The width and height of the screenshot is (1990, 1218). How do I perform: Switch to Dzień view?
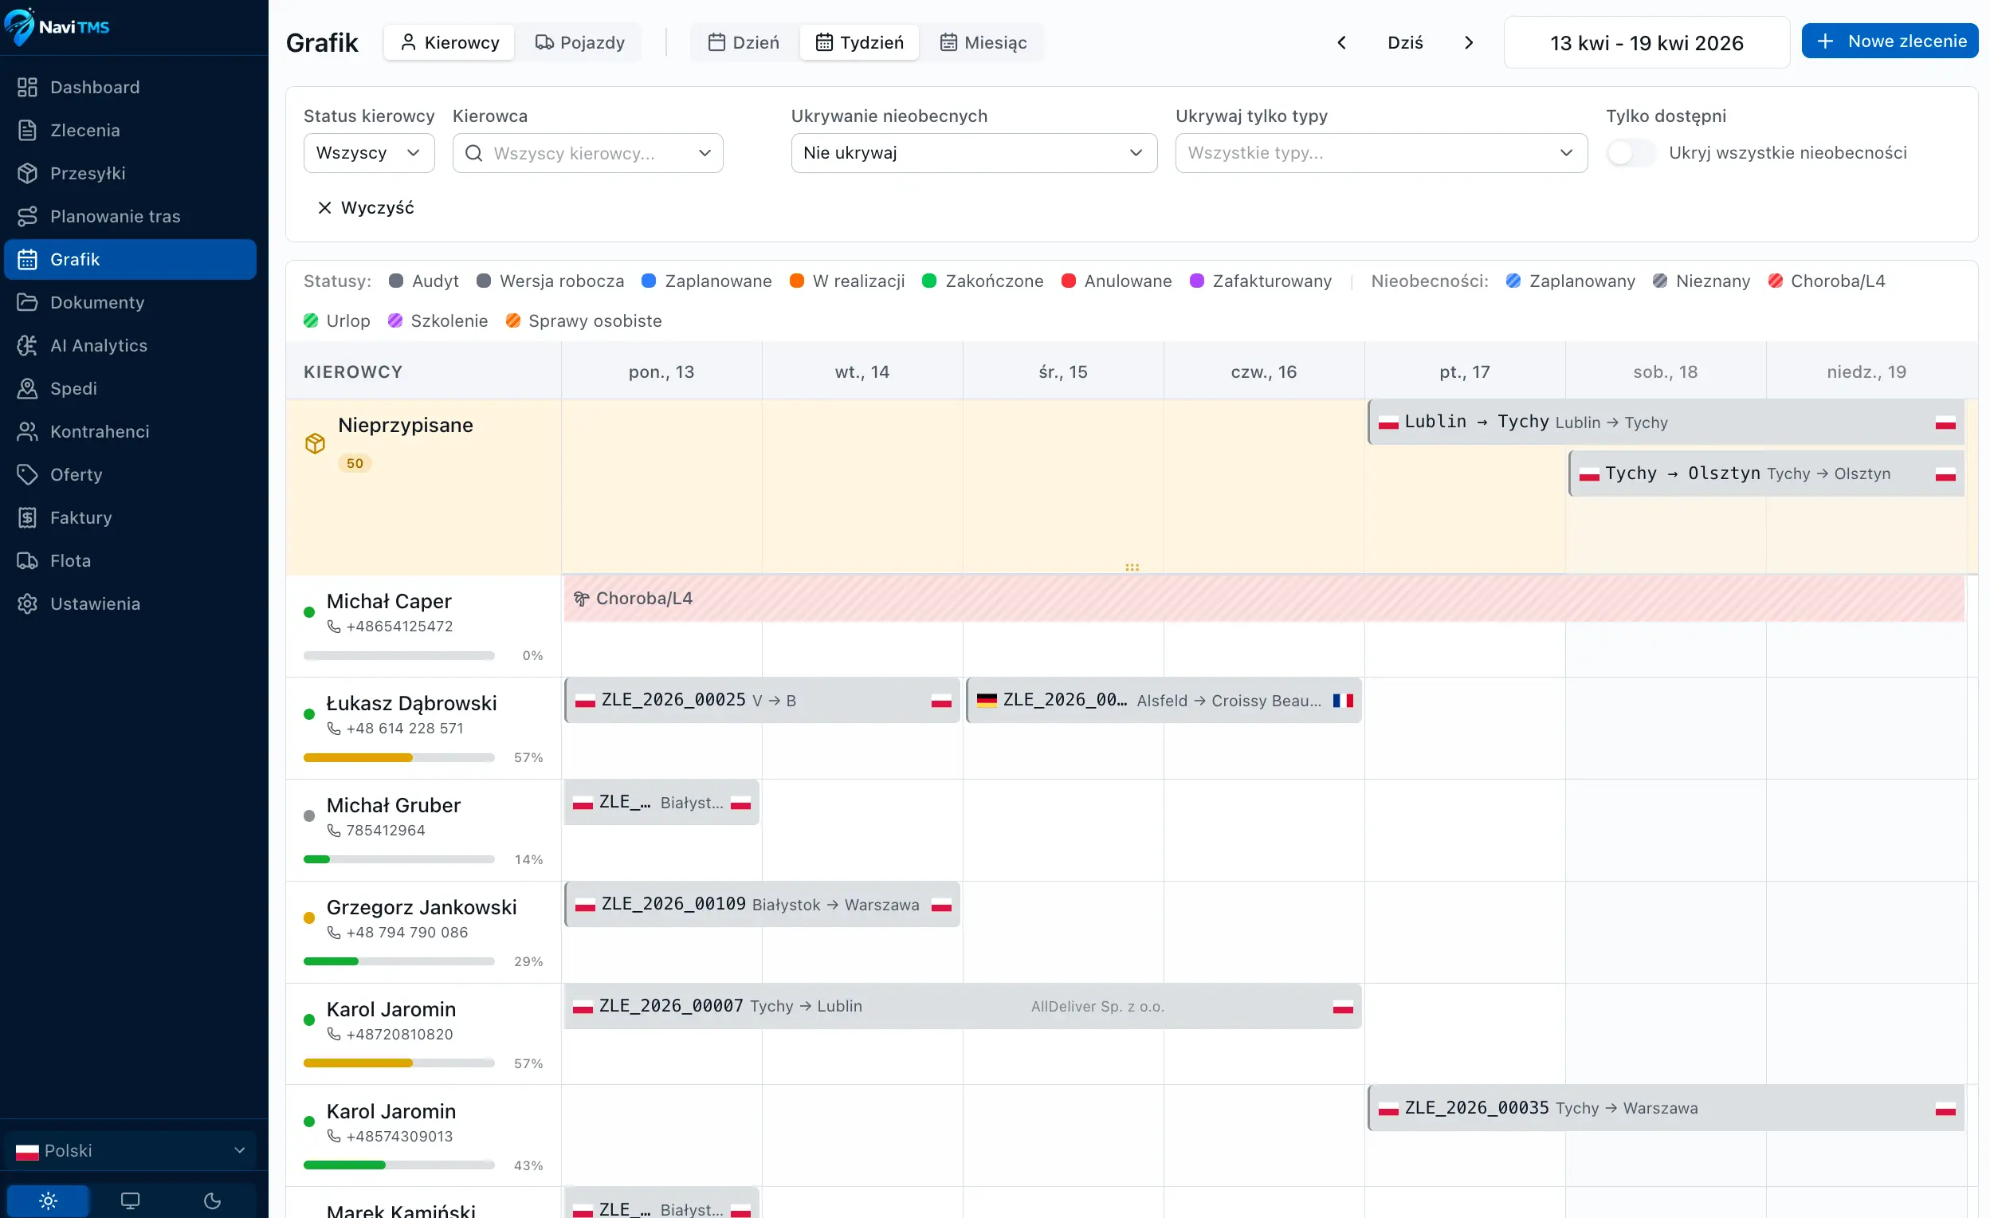click(744, 43)
